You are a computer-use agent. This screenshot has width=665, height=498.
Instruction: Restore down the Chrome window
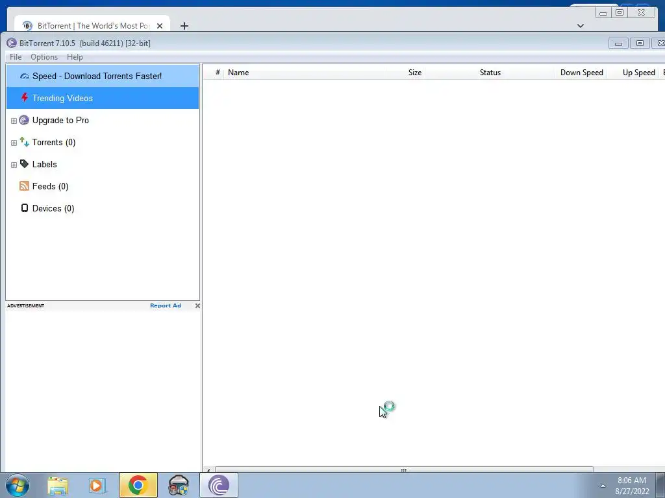click(620, 13)
